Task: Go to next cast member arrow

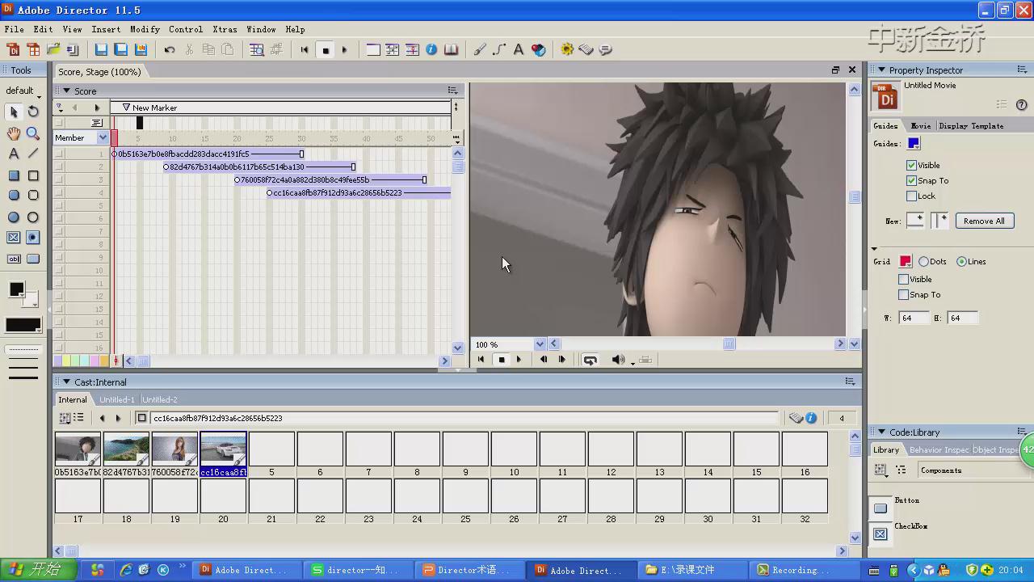Action: 118,418
